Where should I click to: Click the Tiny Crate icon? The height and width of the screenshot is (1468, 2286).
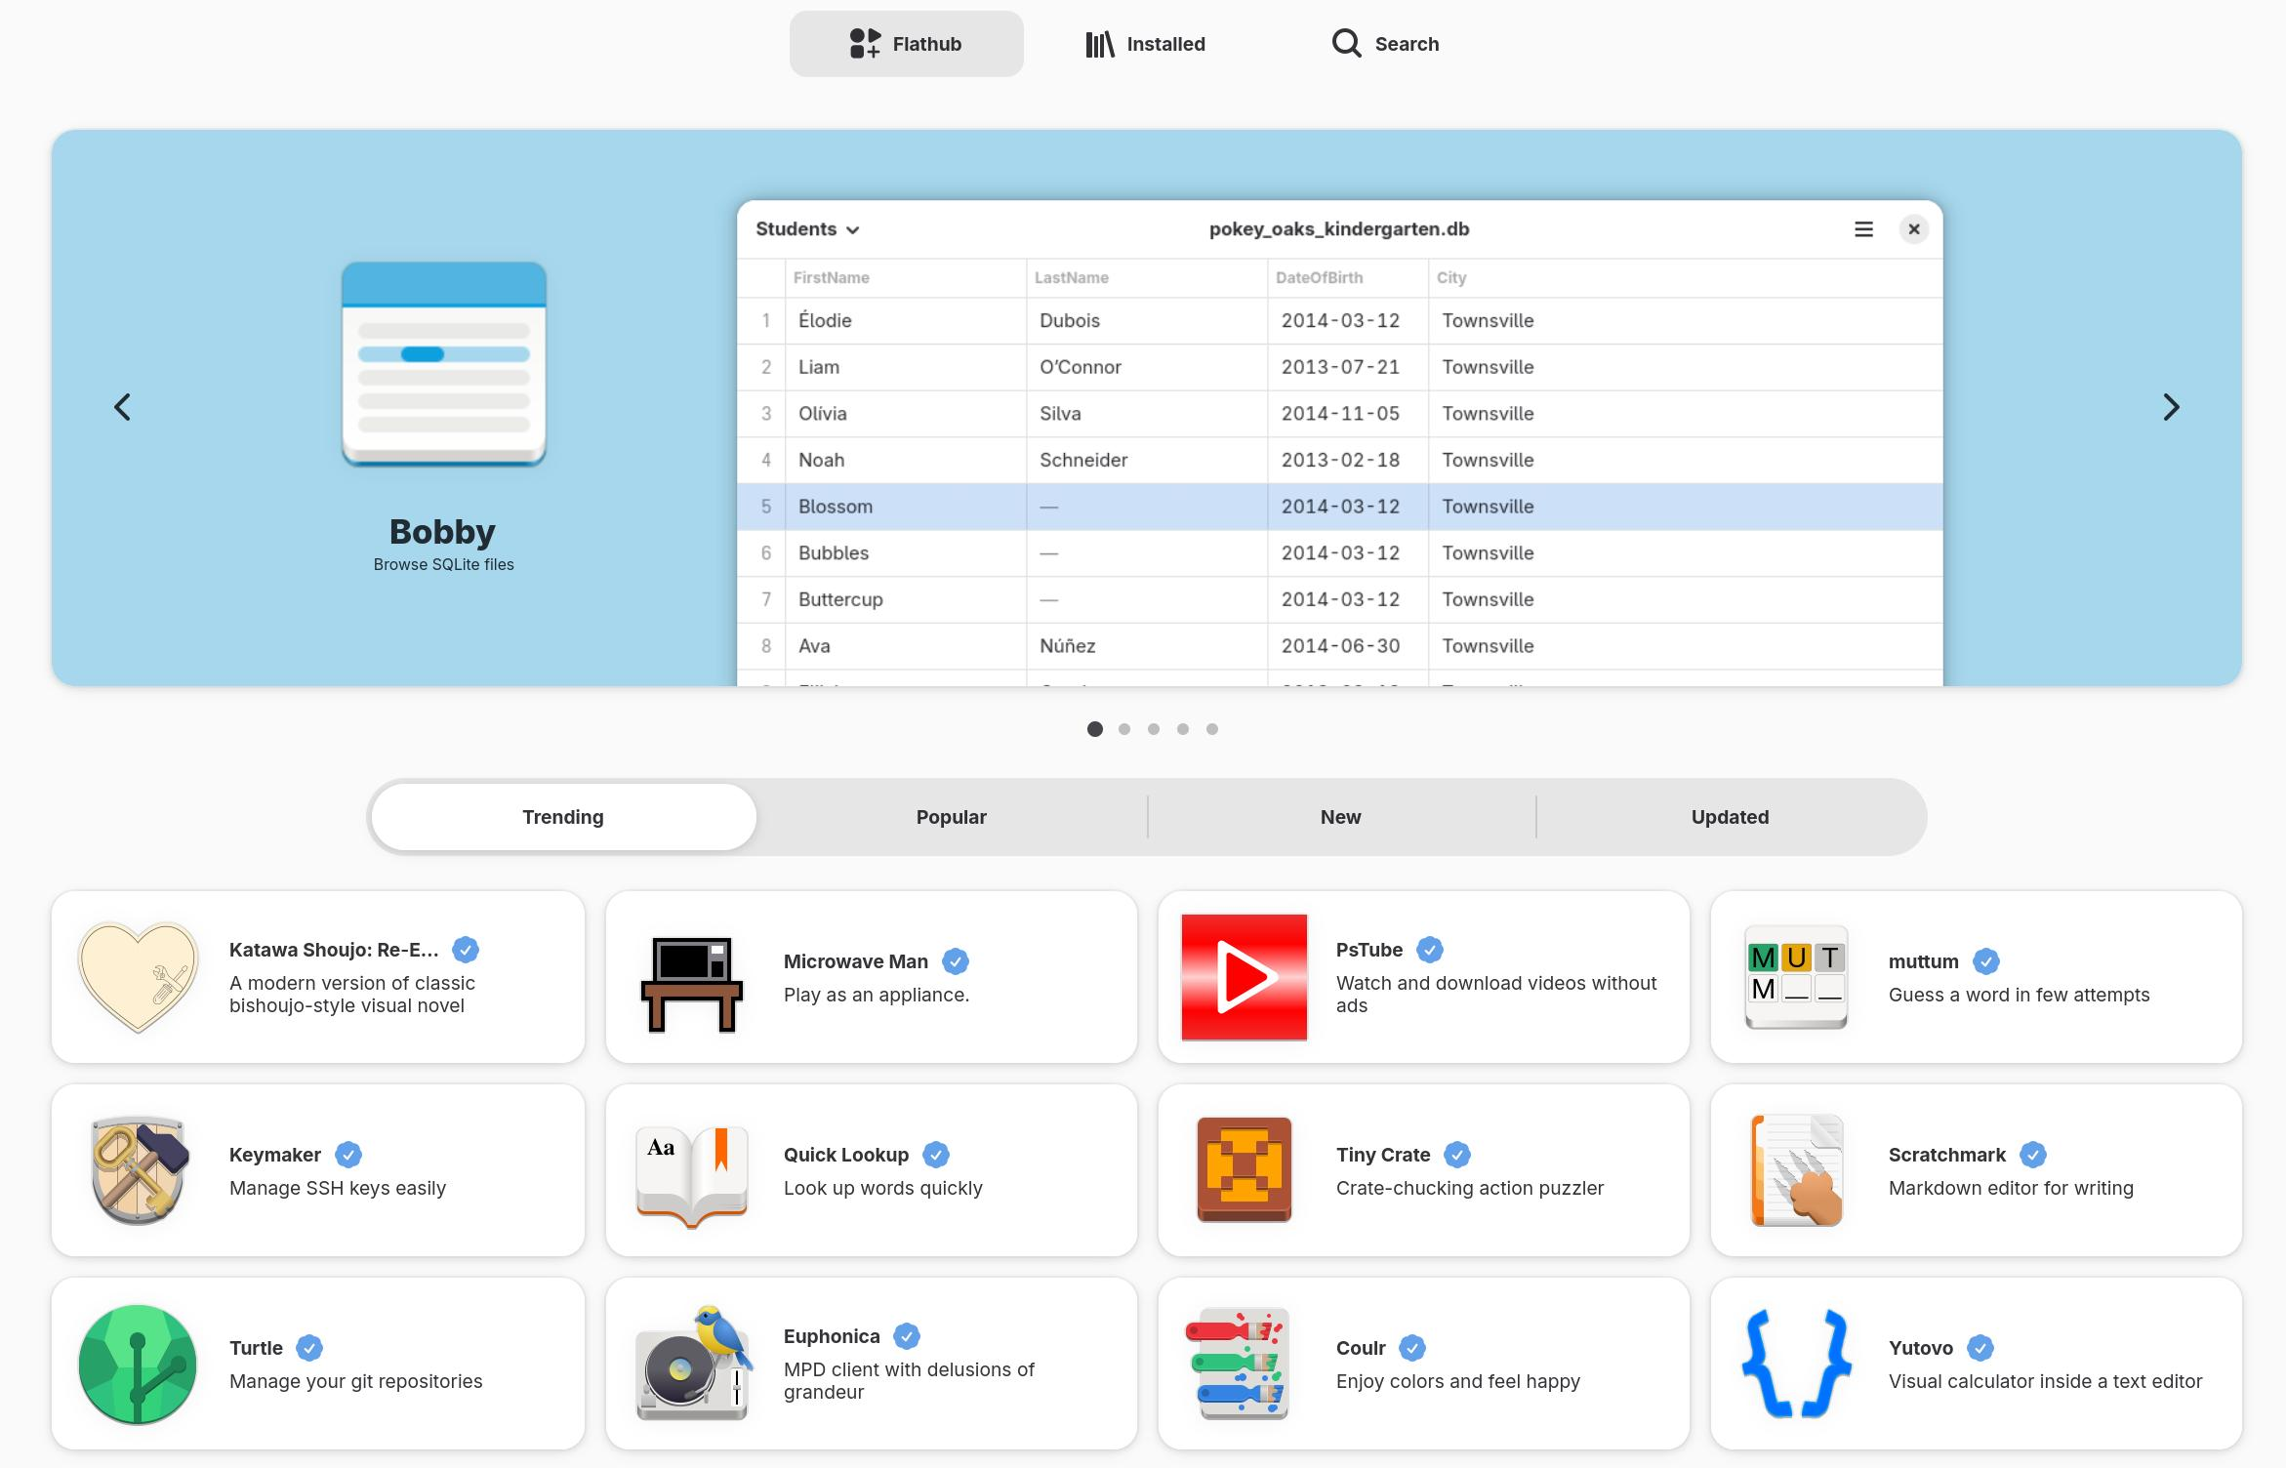[1244, 1170]
